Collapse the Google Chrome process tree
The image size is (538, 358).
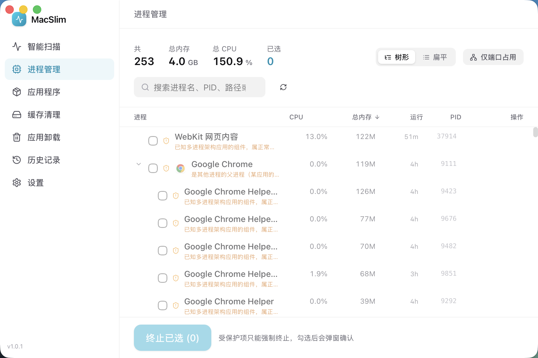[x=139, y=164]
